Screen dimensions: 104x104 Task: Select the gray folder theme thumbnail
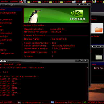[x=99, y=57]
